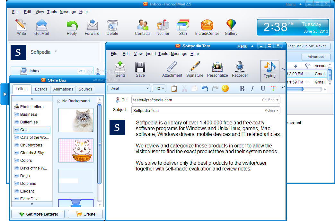Screen dimensions: 335x221
Task: Choose the cartoon cat in basket thumbnail
Action: pos(76,150)
